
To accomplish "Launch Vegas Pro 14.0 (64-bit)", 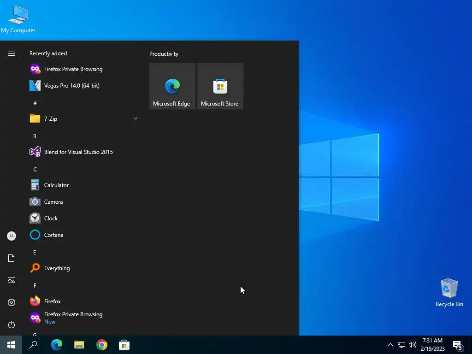I will (x=84, y=85).
